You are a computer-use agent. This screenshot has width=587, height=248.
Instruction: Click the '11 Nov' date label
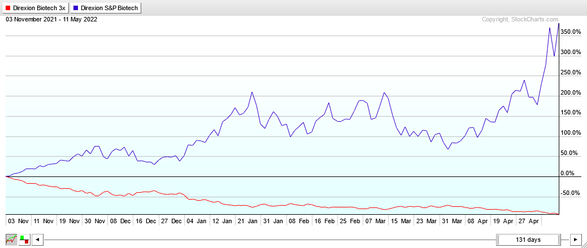(44, 221)
